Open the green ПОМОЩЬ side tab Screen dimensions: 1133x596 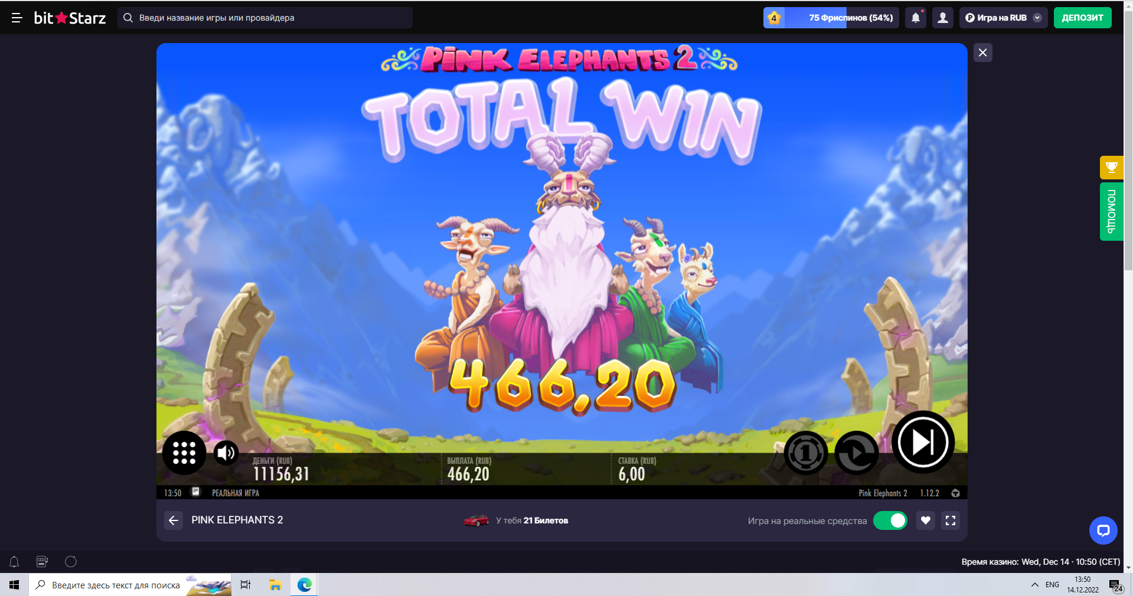click(x=1111, y=211)
